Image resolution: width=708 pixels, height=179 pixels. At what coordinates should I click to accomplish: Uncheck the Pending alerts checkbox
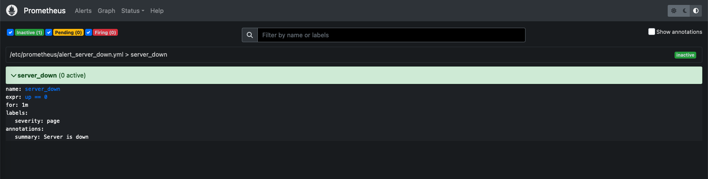(x=49, y=32)
